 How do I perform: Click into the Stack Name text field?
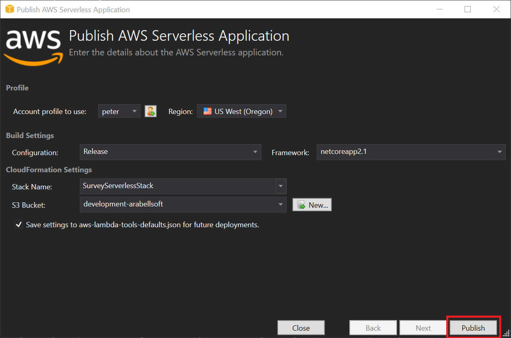178,186
